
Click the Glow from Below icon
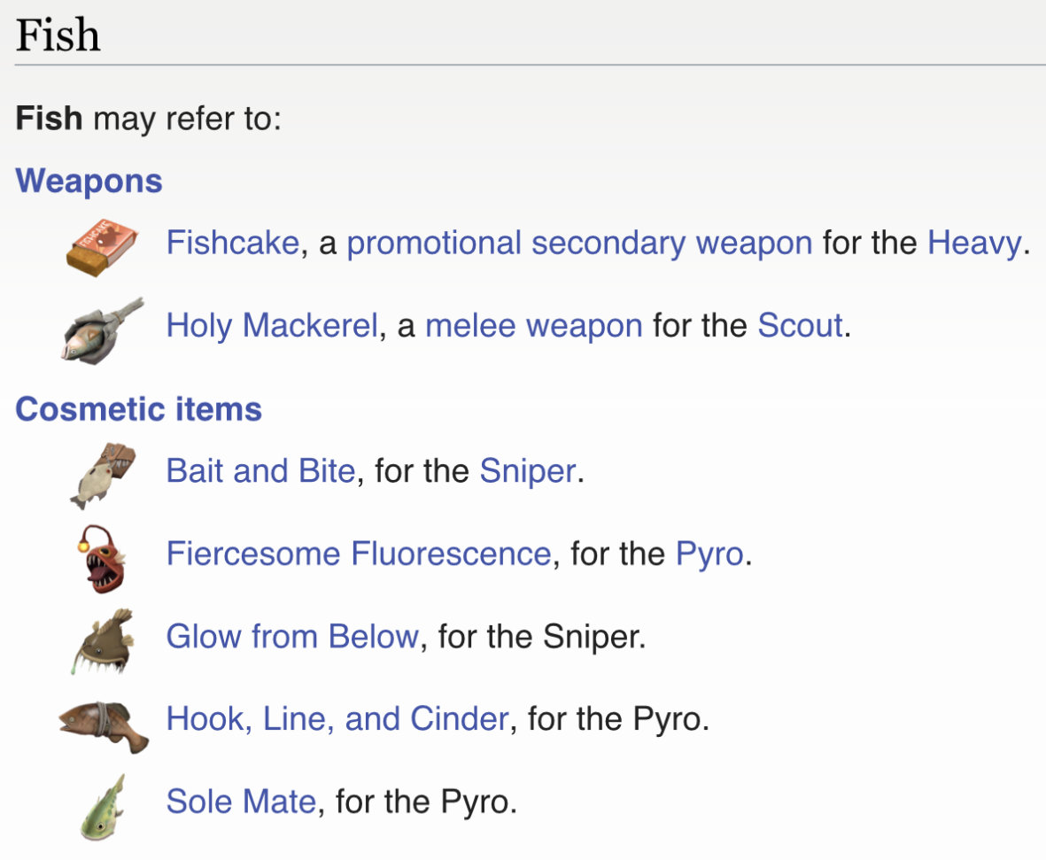[103, 639]
